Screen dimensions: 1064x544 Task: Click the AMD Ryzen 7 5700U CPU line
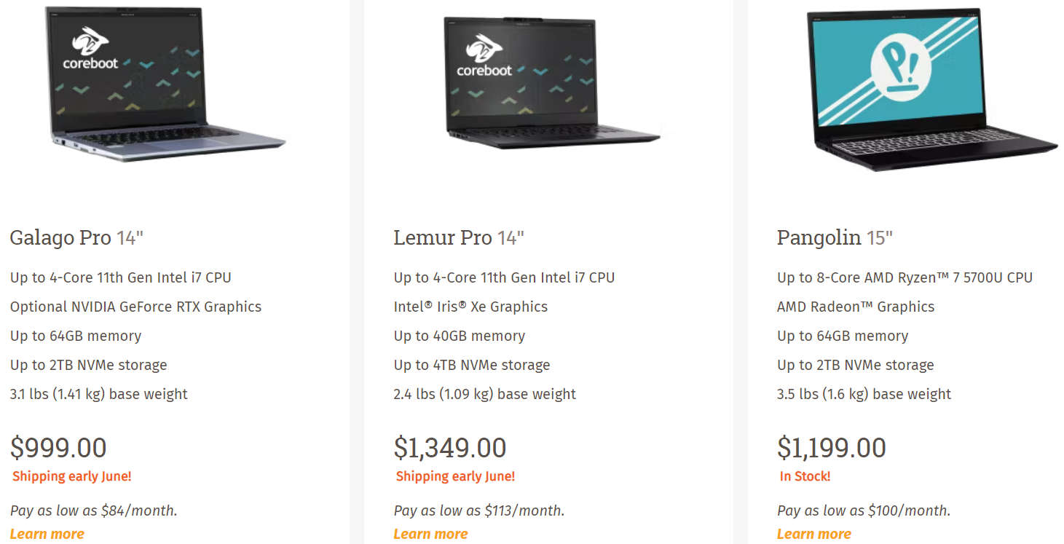pos(905,277)
